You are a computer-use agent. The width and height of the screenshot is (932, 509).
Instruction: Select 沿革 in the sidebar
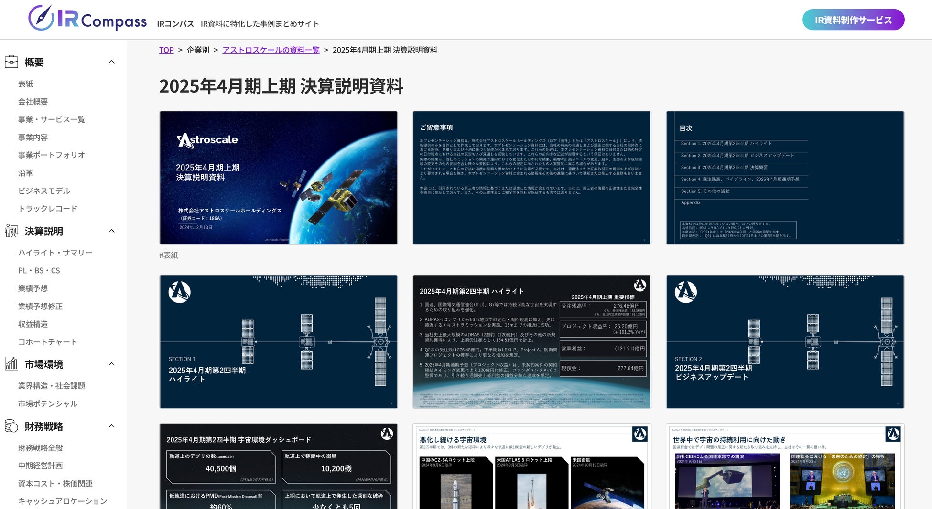tap(26, 173)
